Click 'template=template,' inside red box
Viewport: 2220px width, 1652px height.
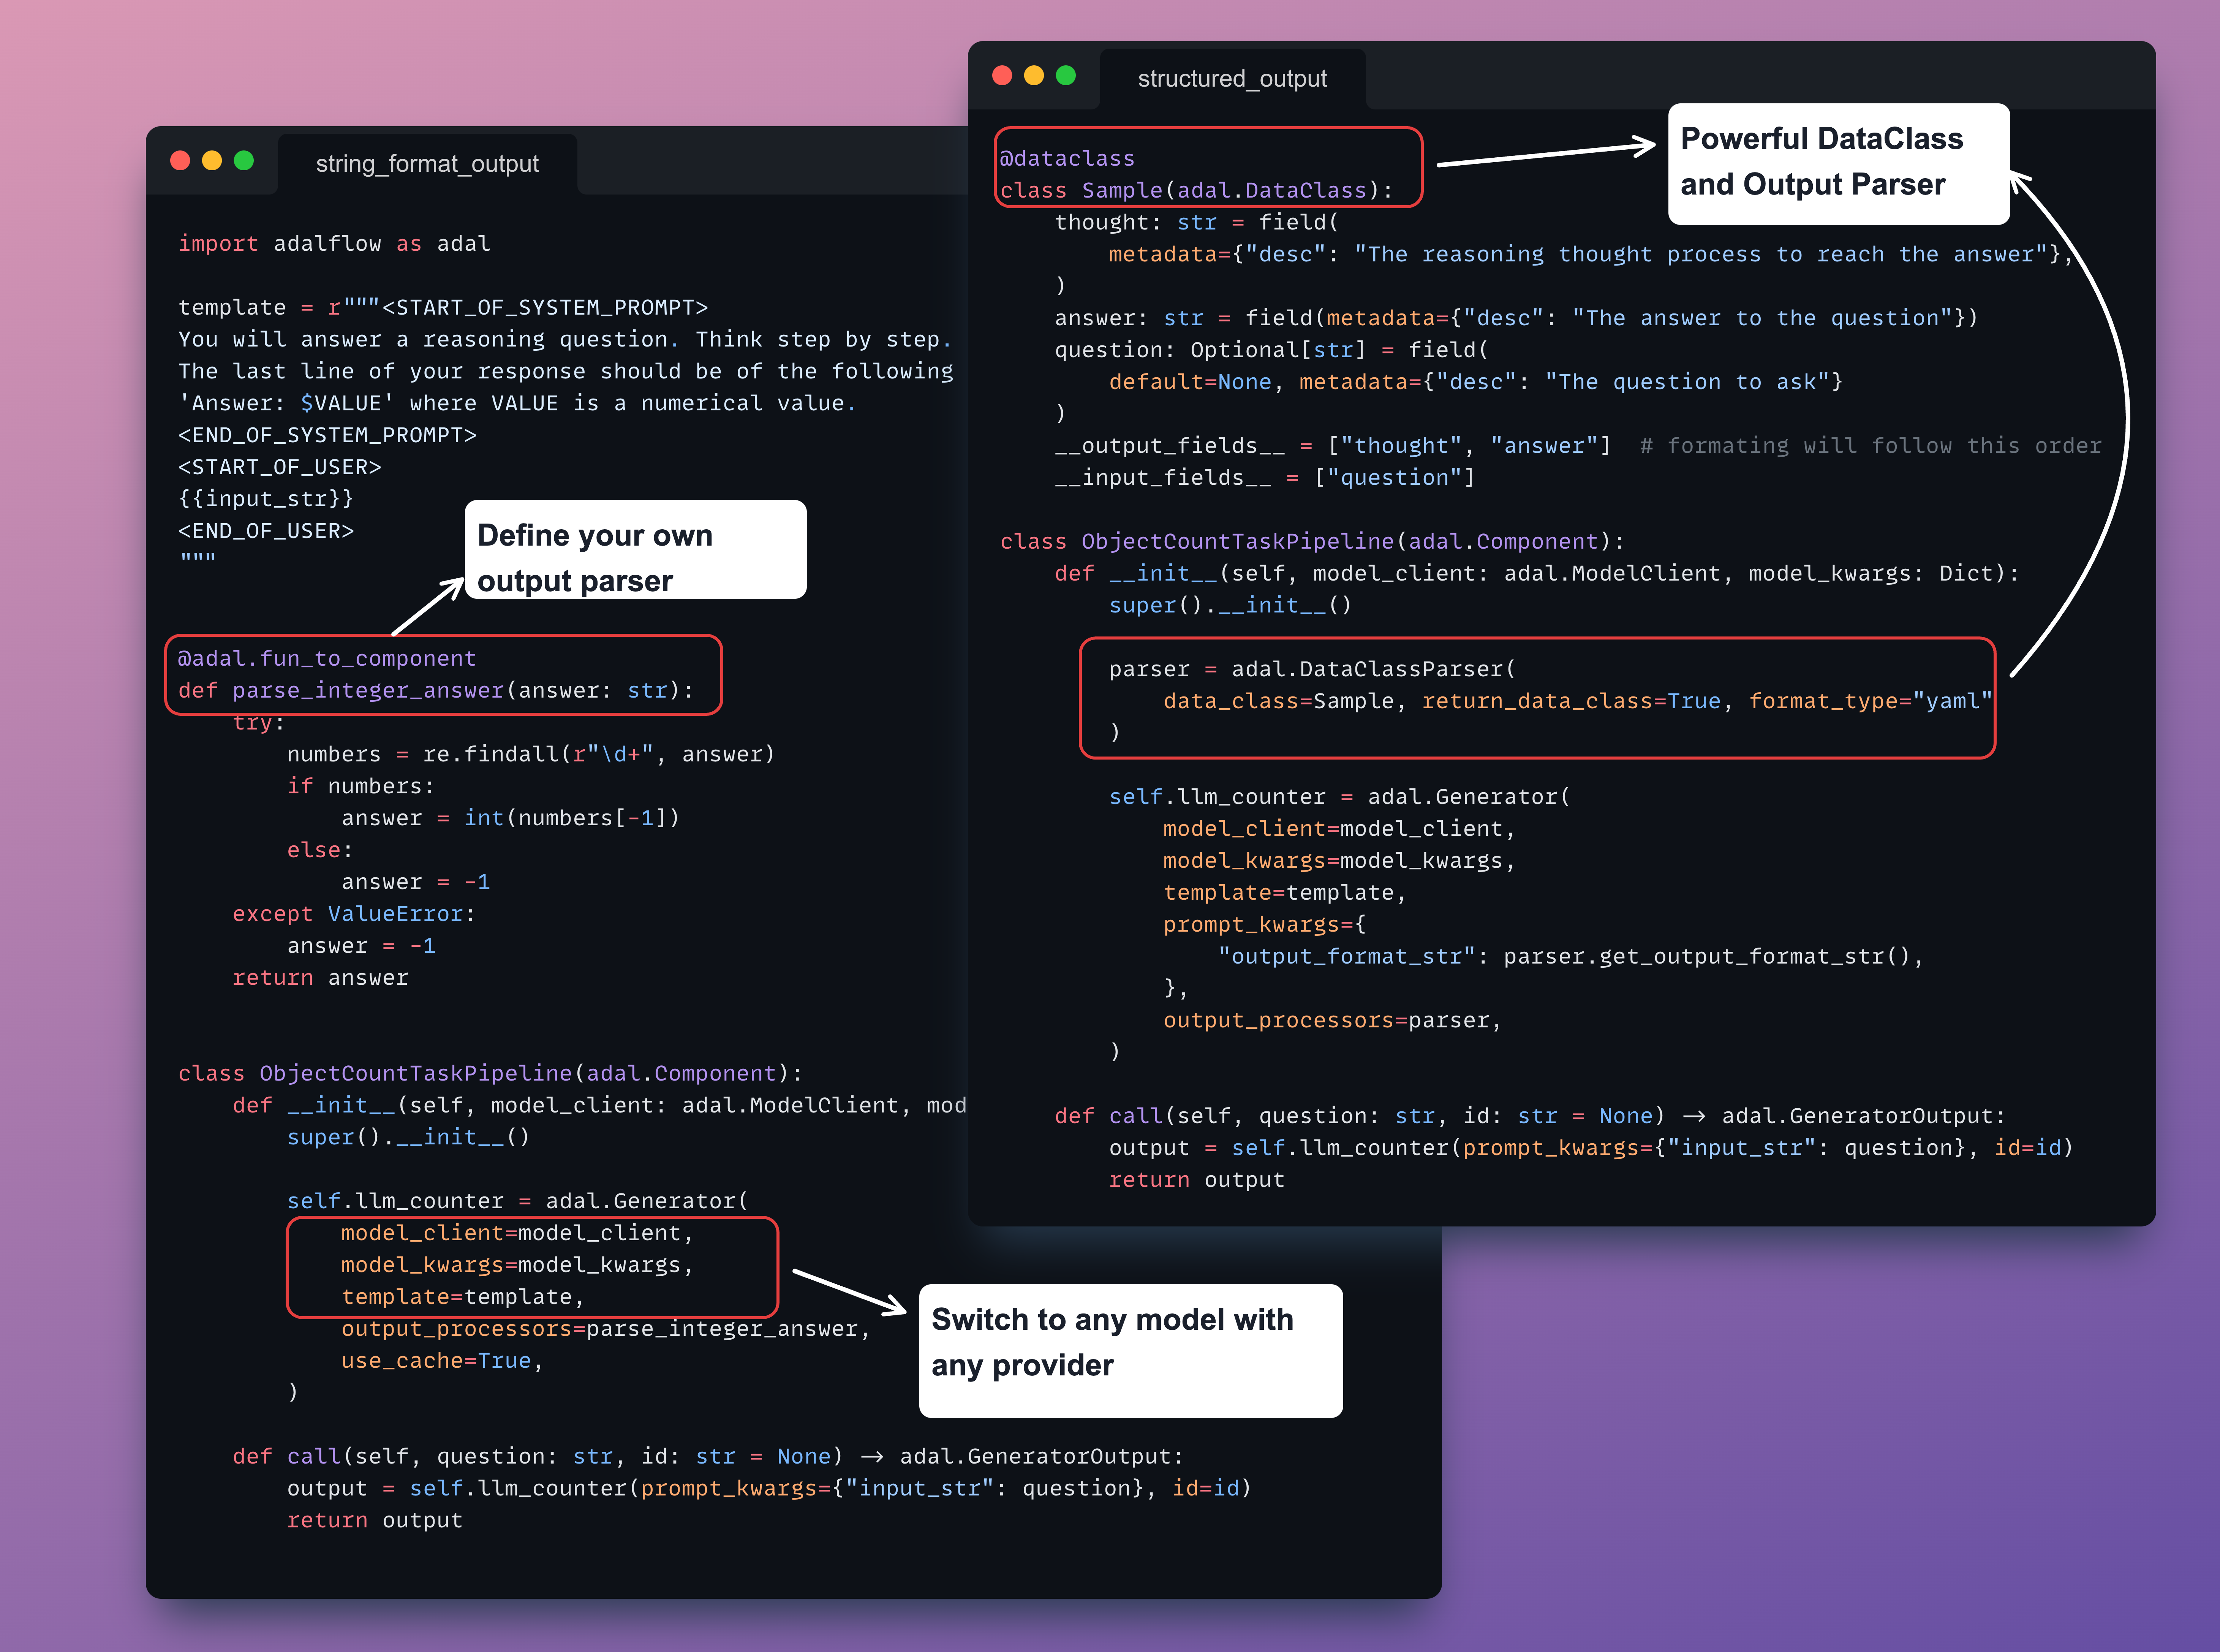[462, 1297]
